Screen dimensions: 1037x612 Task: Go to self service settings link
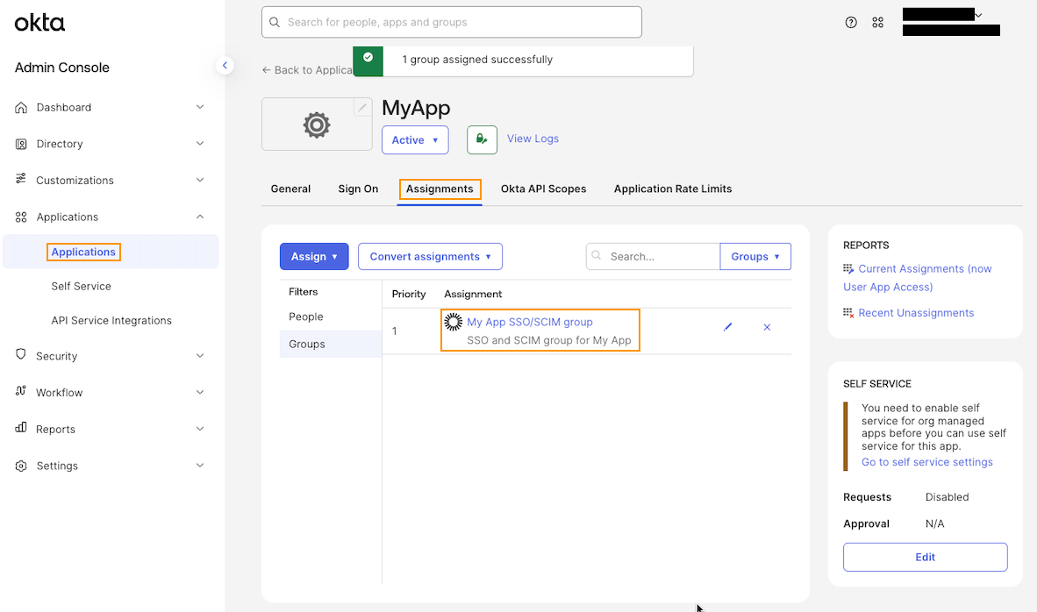coord(926,462)
